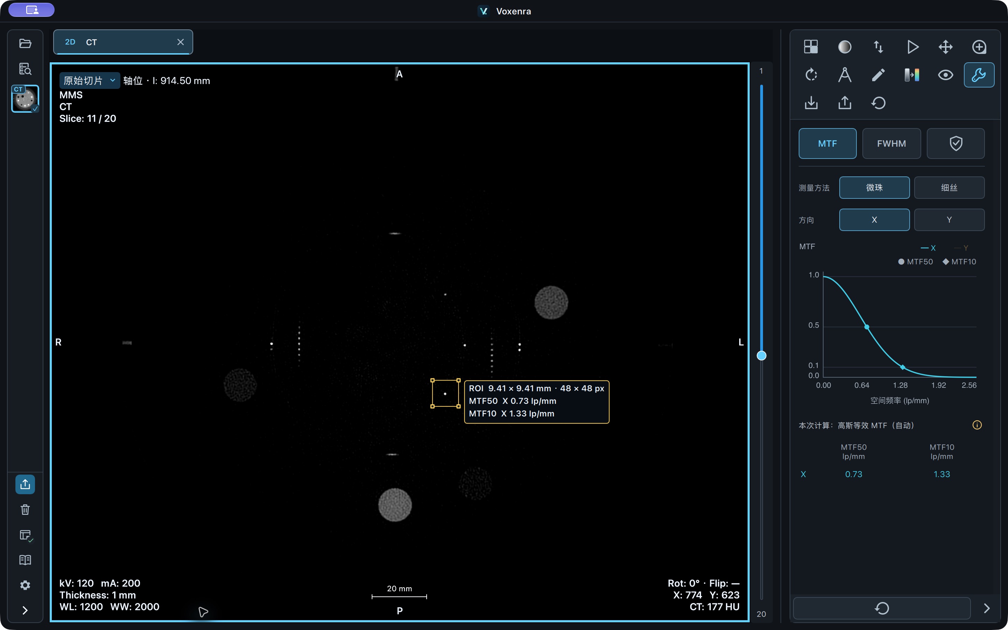Expand the left sidebar chevron
1008x630 pixels.
[x=25, y=610]
